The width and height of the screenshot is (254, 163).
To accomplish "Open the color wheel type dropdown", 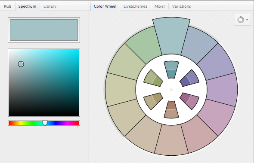I will 243,20.
